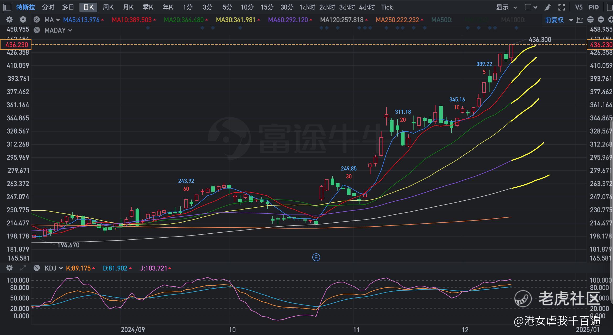The width and height of the screenshot is (613, 335).
Task: Switch to 季K quarterly tab
Action: pos(148,7)
